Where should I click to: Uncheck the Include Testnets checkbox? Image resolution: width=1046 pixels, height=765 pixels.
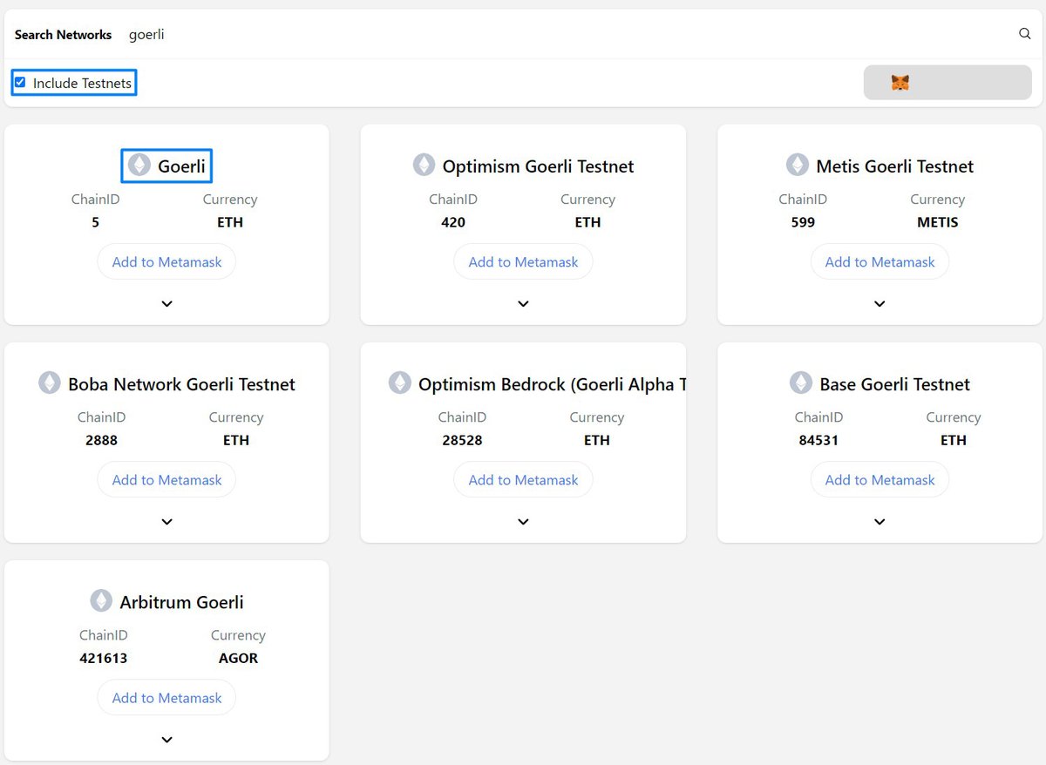tap(20, 83)
